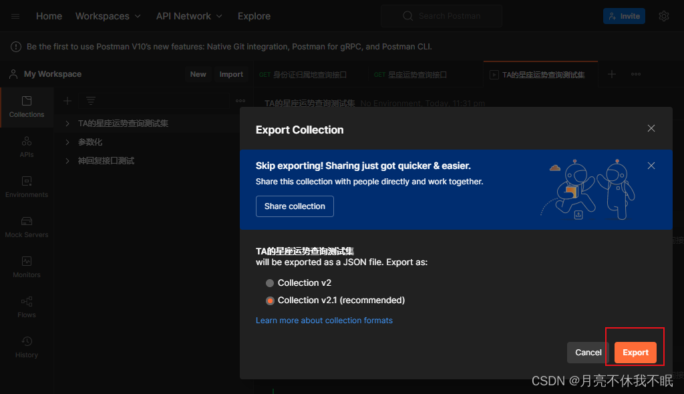The image size is (684, 394).
Task: Click the 神回复接口测试 collection name
Action: pos(106,161)
